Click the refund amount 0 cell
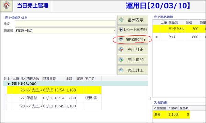Screen dimensions: 206x123 click(184, 114)
